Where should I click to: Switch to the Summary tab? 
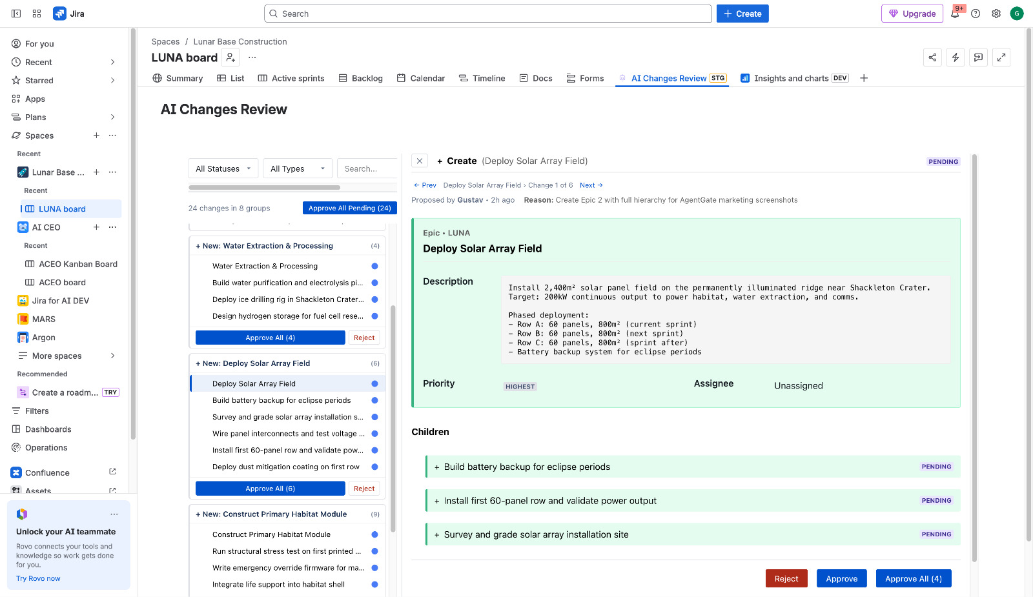(x=178, y=78)
